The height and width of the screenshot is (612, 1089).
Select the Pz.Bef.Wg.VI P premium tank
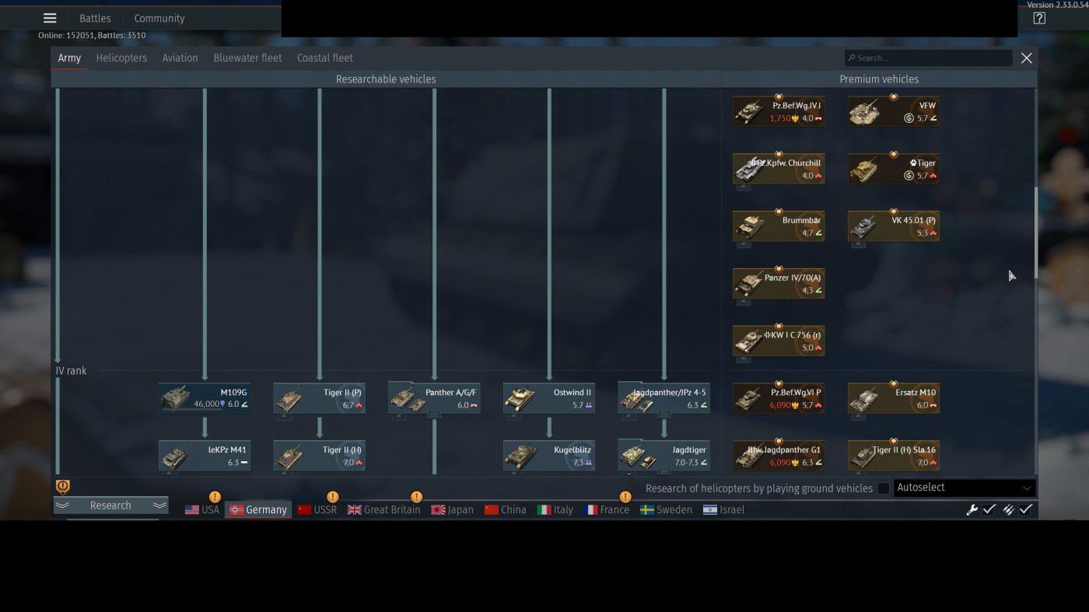click(779, 398)
